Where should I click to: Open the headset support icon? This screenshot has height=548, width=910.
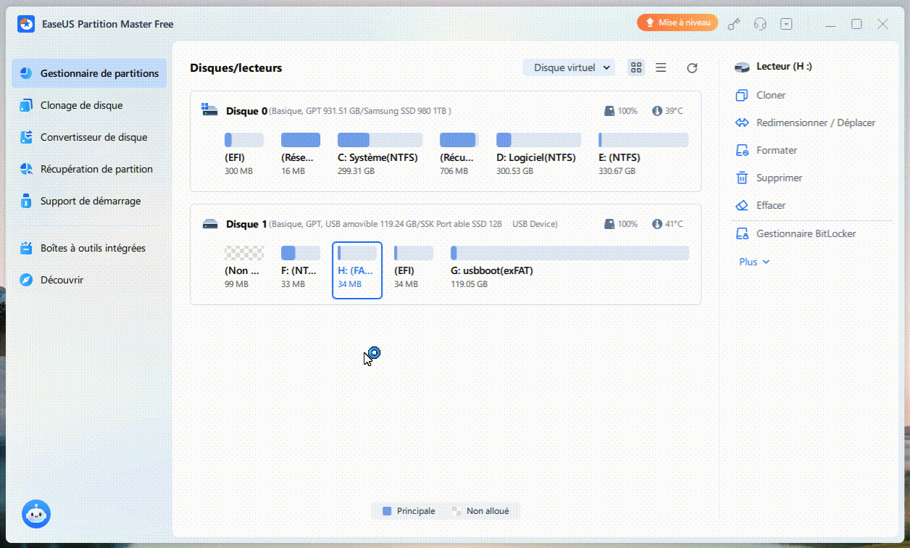(760, 24)
